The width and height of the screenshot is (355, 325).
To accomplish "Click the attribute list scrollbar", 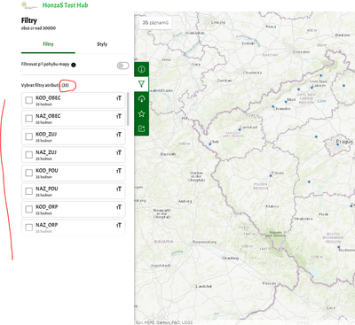I will pyautogui.click(x=128, y=109).
